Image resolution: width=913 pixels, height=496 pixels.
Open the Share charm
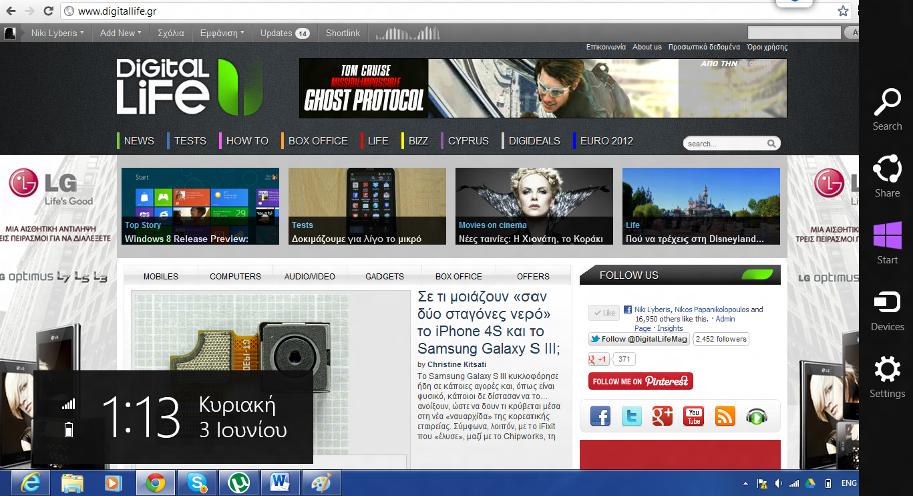pos(887,176)
